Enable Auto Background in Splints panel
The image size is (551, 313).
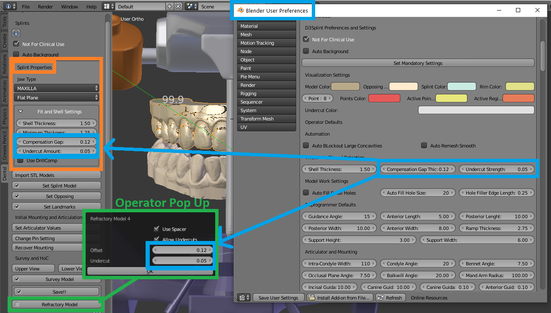(16, 54)
